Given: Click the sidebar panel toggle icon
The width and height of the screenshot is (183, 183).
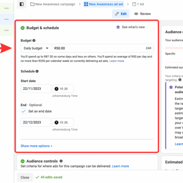Looking at the screenshot, I should point(21,4).
